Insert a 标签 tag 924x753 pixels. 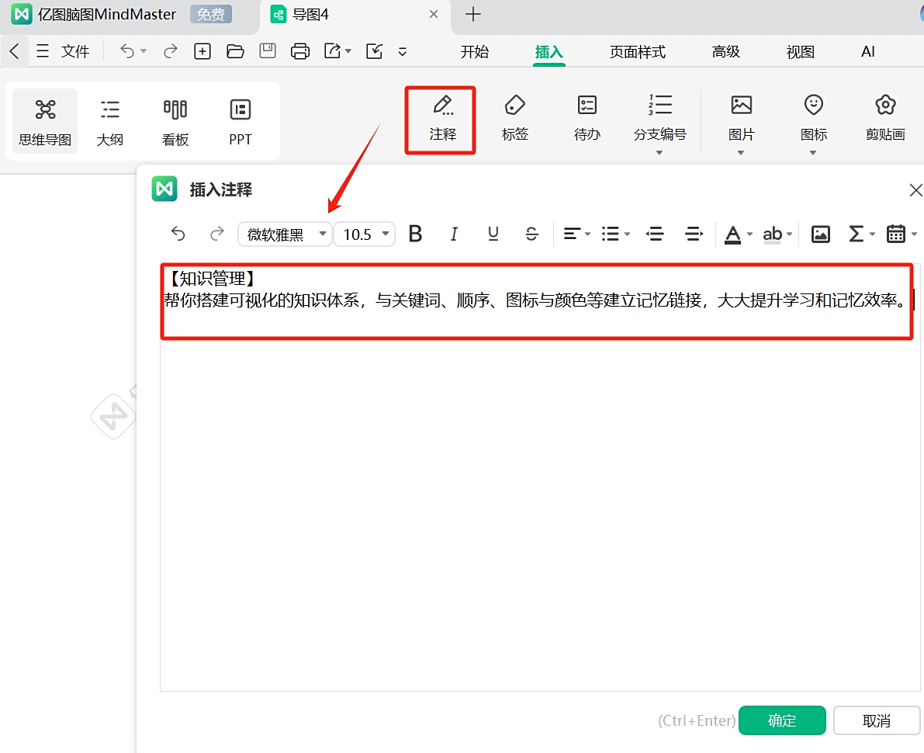click(x=514, y=119)
